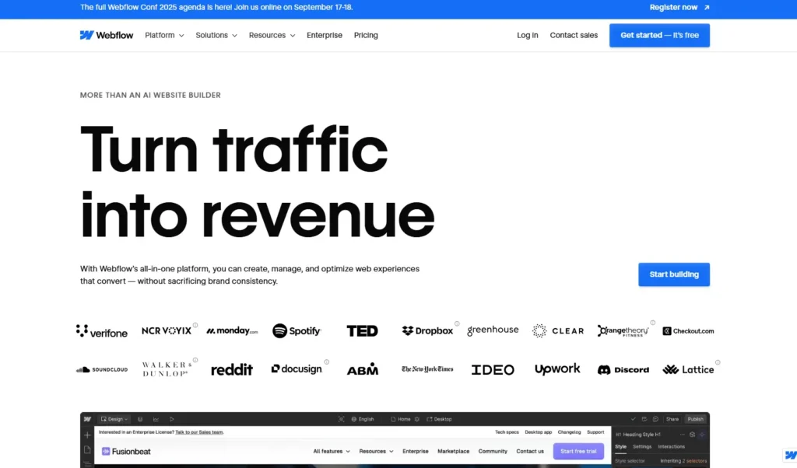Click the Start building button
The height and width of the screenshot is (468, 797).
coord(674,274)
